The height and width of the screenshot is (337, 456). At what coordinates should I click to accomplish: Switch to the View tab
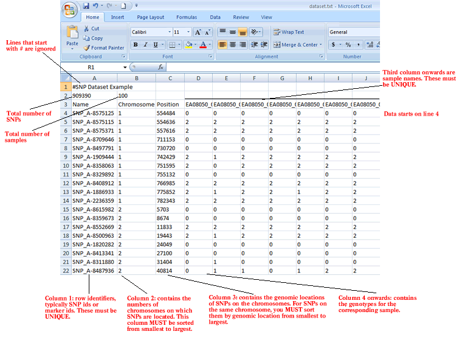click(266, 17)
